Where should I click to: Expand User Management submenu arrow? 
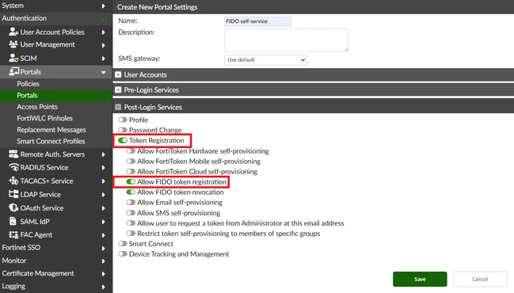point(103,45)
